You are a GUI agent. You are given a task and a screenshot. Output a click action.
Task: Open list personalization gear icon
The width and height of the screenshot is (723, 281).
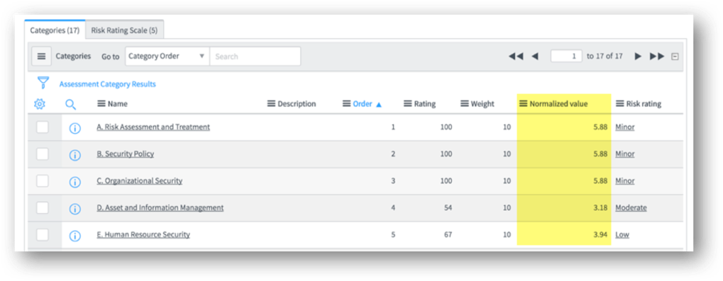click(x=40, y=104)
